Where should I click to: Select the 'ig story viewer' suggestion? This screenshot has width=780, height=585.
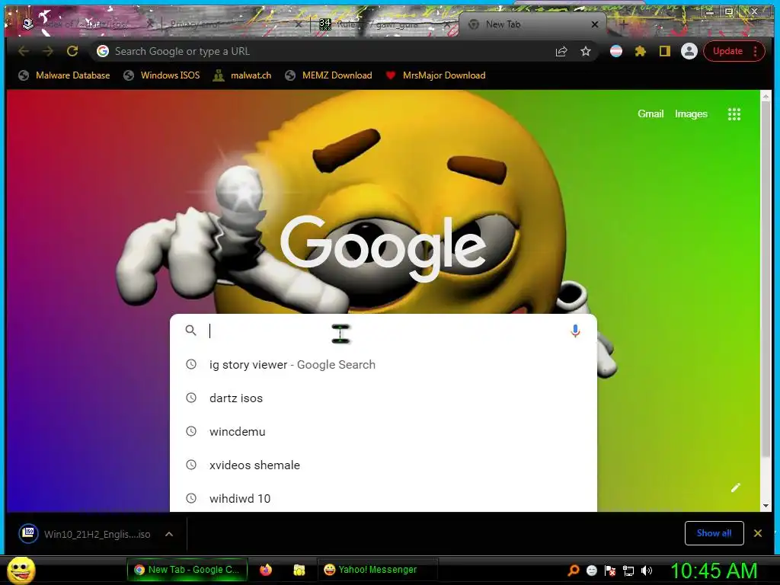(x=383, y=365)
